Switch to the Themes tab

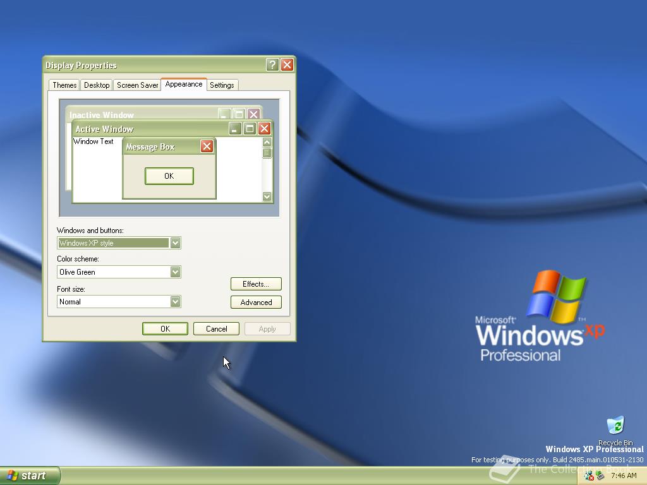pyautogui.click(x=64, y=85)
